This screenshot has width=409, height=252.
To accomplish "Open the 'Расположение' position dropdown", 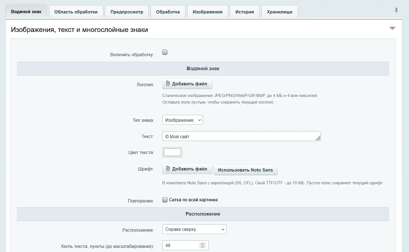I will coord(194,229).
